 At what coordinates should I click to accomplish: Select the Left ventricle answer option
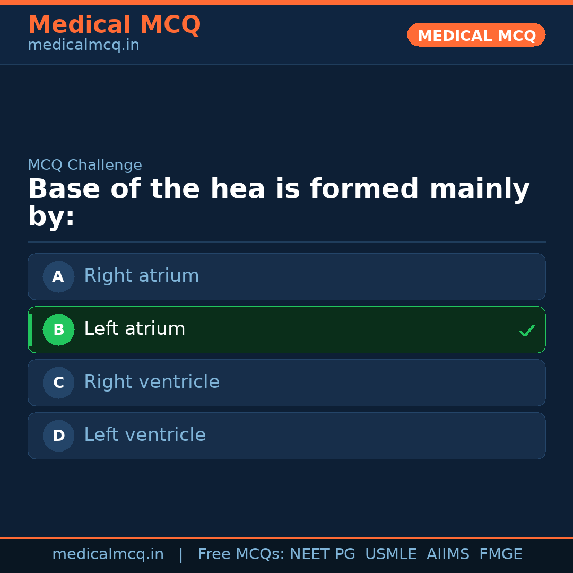286,436
